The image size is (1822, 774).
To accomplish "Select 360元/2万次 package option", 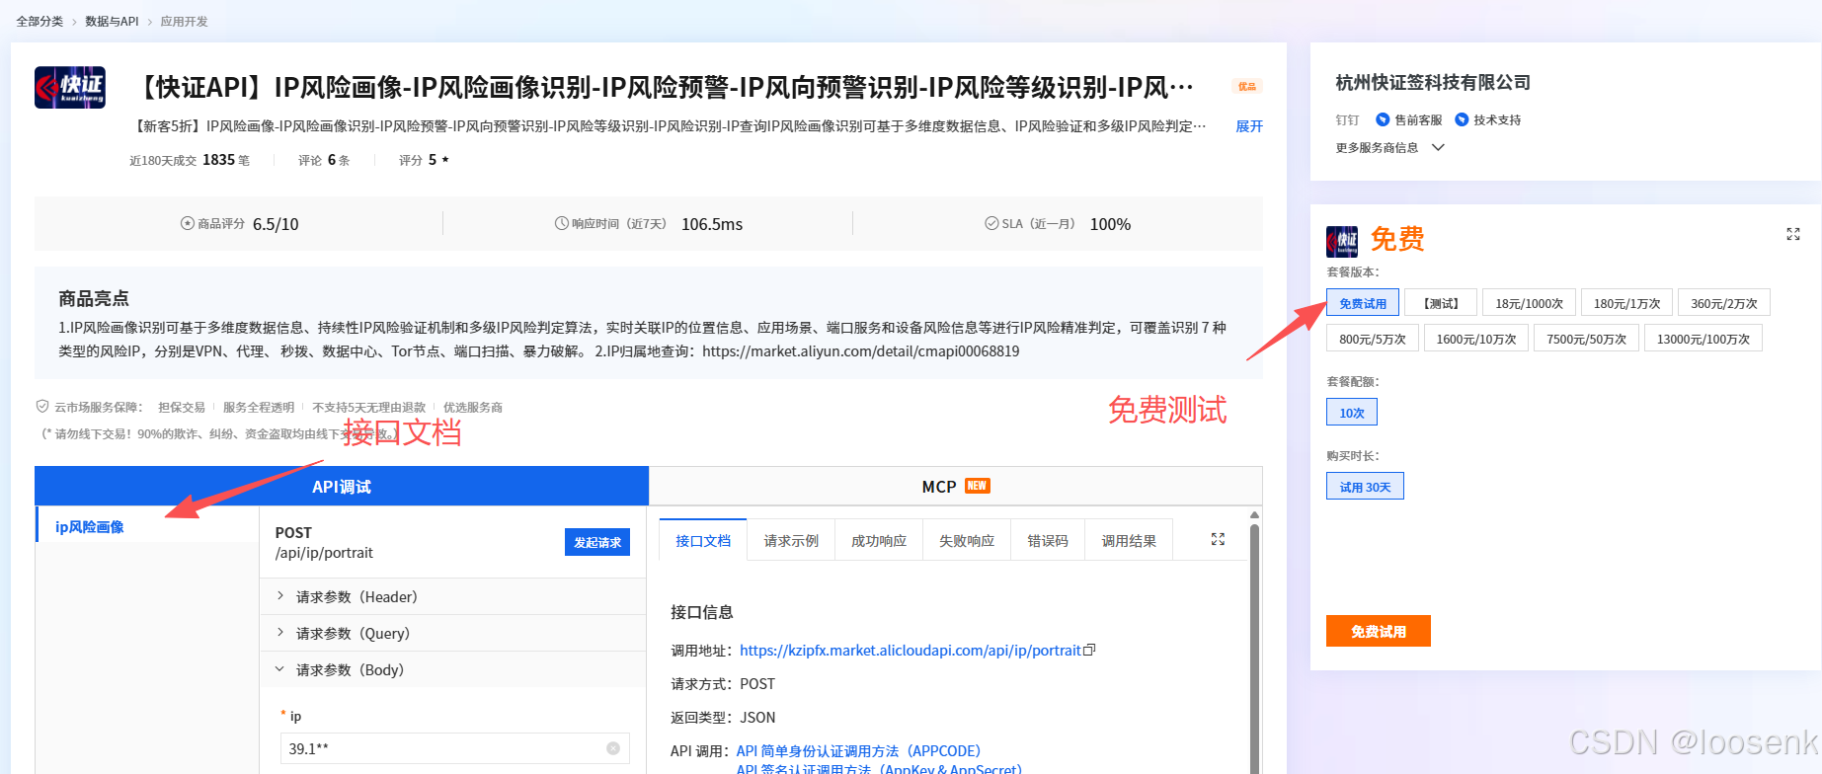I will point(1724,302).
